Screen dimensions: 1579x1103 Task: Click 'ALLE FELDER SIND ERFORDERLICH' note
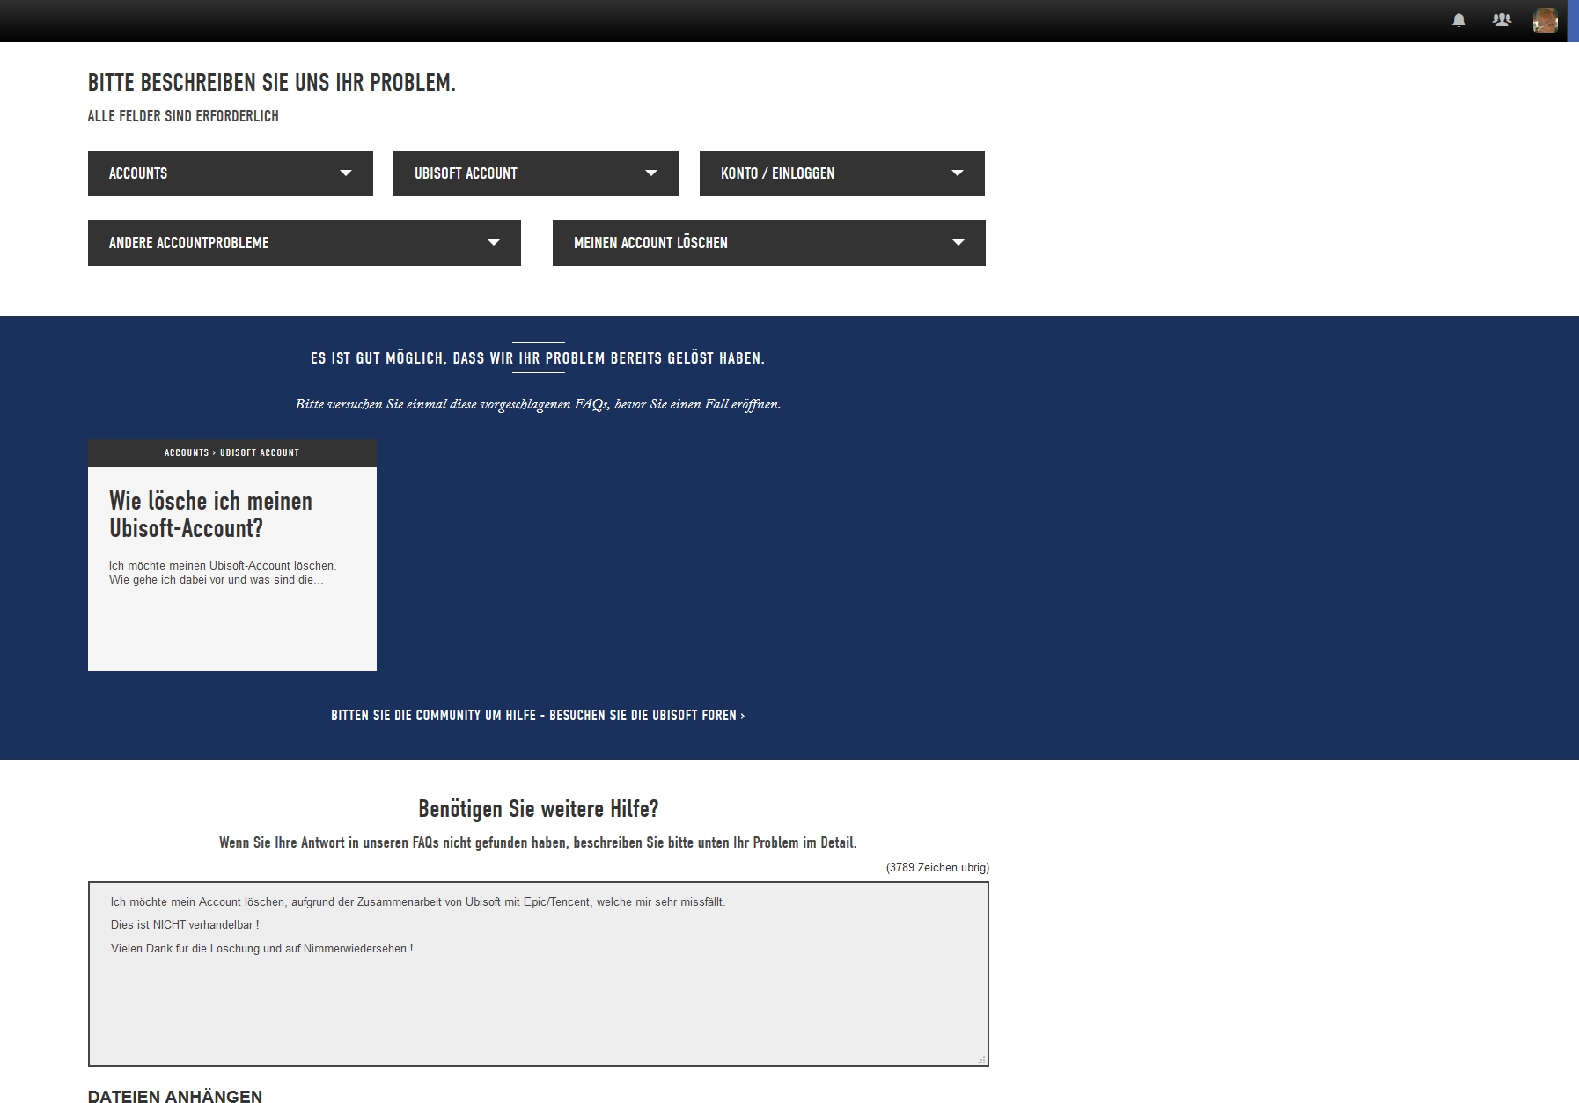183,116
